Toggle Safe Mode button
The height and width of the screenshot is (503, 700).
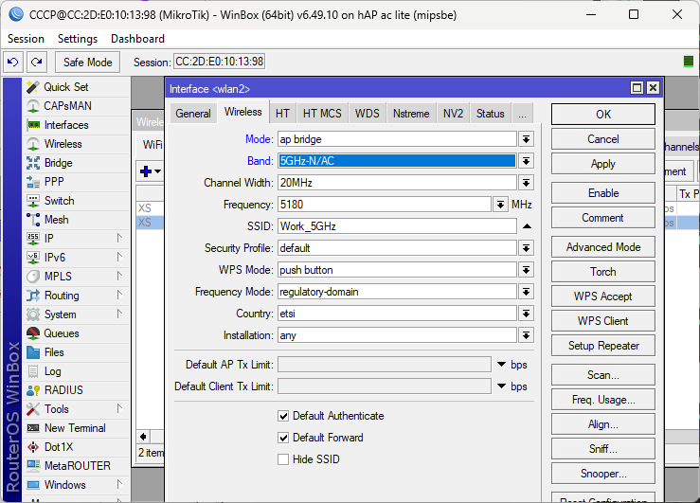[x=87, y=62]
